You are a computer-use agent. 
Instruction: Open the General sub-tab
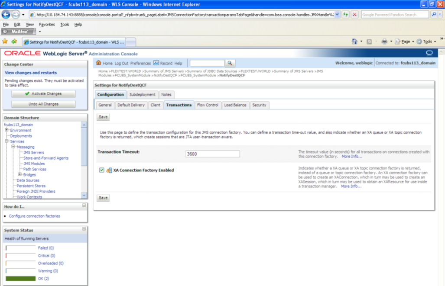pyautogui.click(x=105, y=105)
